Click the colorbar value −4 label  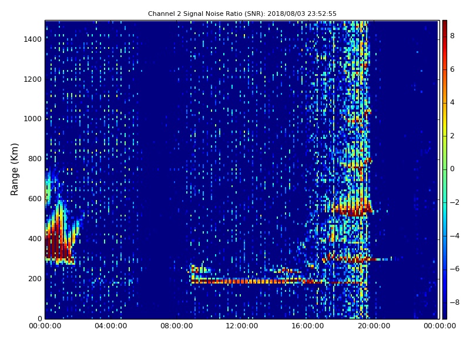coord(455,236)
